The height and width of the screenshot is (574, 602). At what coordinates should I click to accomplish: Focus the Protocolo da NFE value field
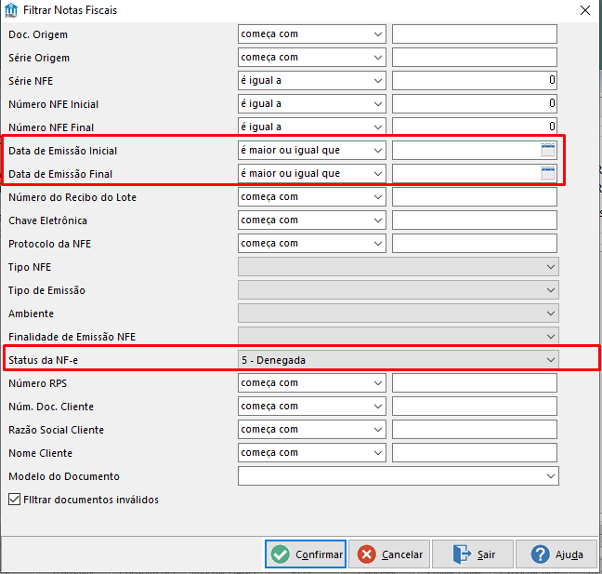click(475, 244)
